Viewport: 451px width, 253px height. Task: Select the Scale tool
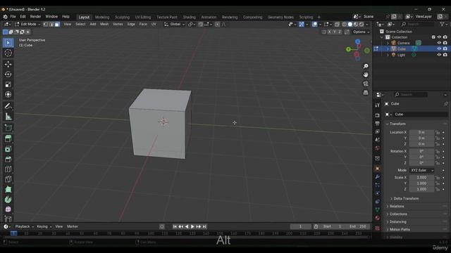pyautogui.click(x=8, y=84)
